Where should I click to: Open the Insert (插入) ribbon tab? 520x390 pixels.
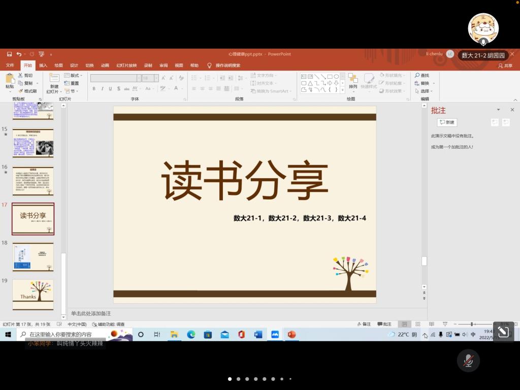(x=43, y=66)
